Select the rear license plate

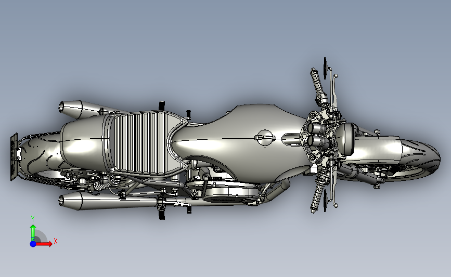click(x=14, y=157)
